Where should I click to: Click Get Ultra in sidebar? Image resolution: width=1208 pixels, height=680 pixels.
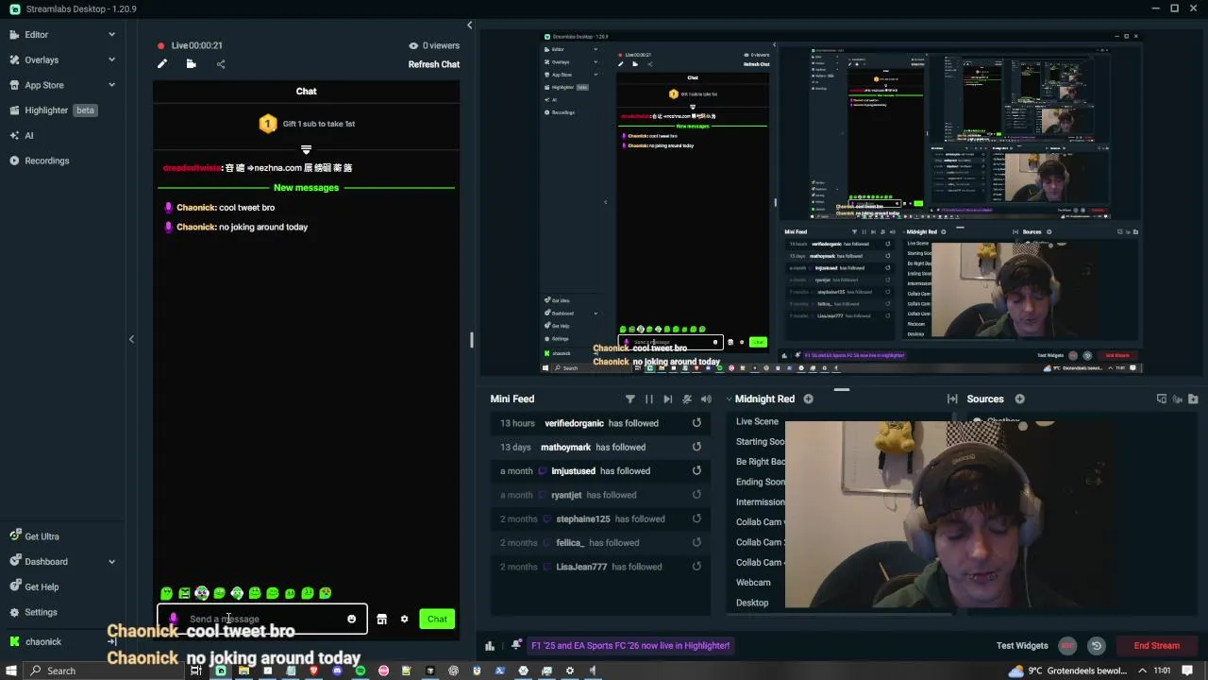coord(42,535)
